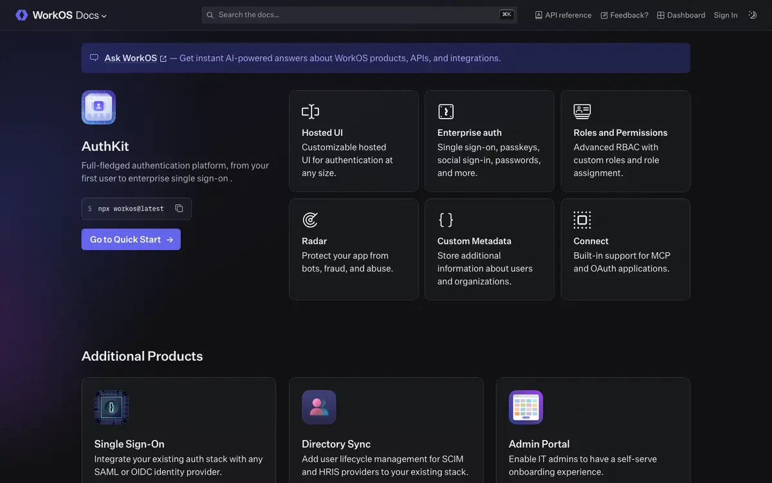
Task: Copy the npx workos@latest command
Action: click(179, 208)
